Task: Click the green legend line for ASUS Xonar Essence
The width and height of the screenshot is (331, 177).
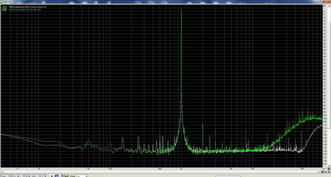Action: (x=25, y=9)
